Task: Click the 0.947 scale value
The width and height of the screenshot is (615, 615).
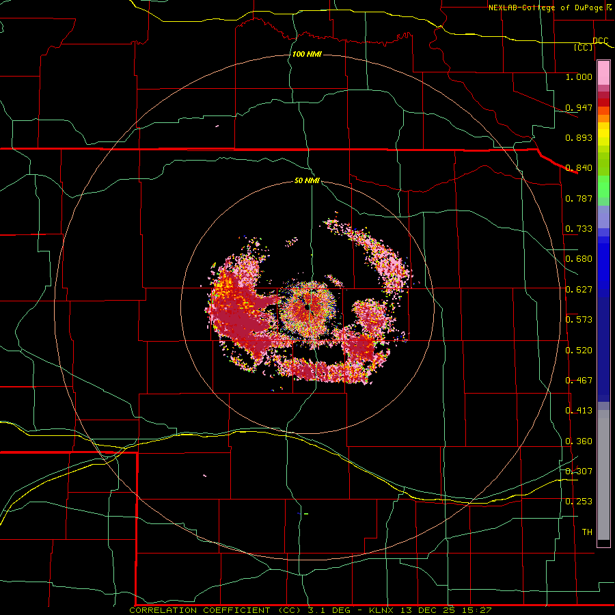Action: [x=579, y=107]
